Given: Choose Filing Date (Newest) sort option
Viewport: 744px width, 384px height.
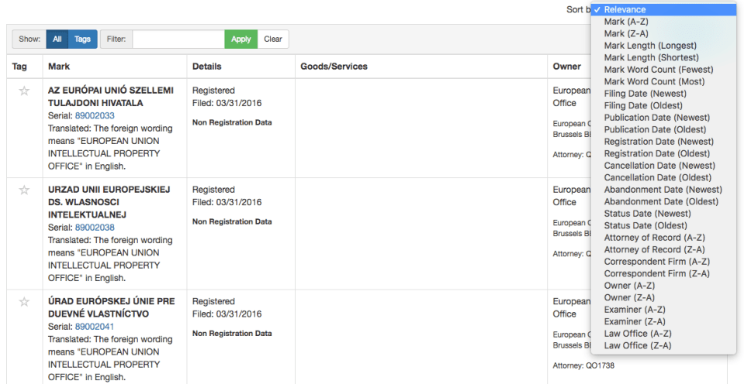Looking at the screenshot, I should 645,94.
